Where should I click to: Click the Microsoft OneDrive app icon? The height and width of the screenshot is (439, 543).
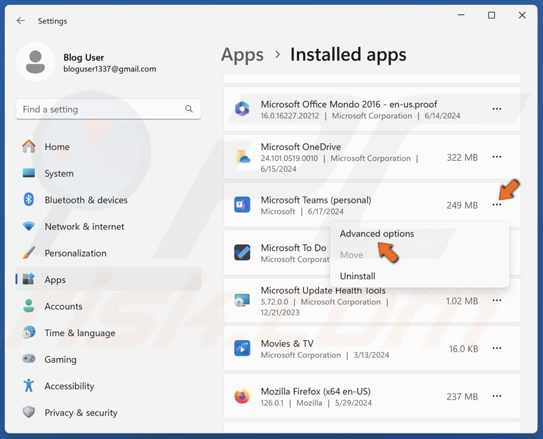(x=242, y=157)
